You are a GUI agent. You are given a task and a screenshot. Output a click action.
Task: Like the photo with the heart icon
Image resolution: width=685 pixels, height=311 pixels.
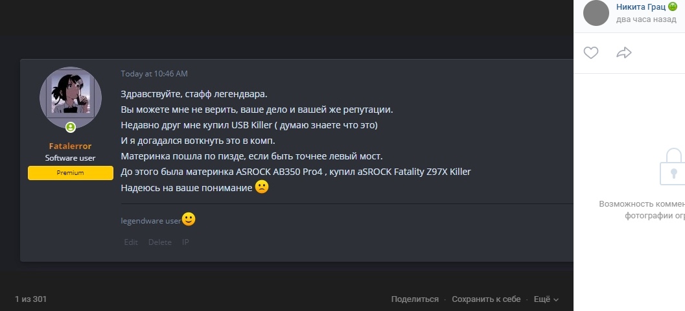(590, 53)
